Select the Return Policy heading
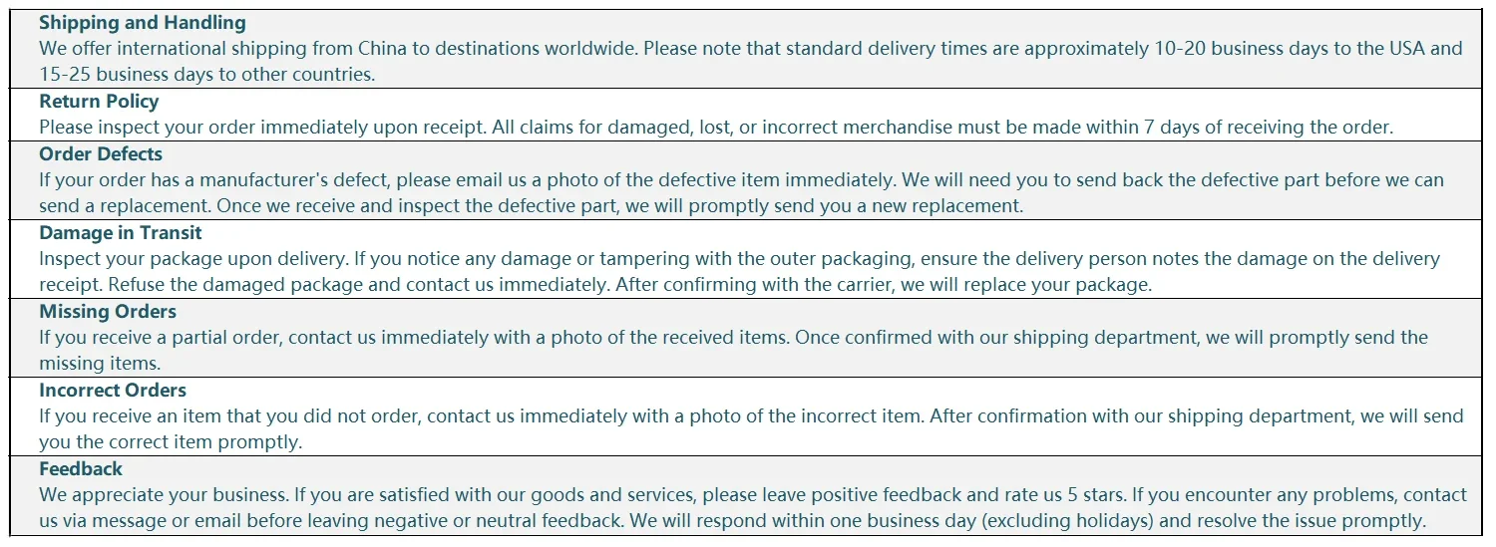This screenshot has height=547, width=1496. click(x=99, y=101)
